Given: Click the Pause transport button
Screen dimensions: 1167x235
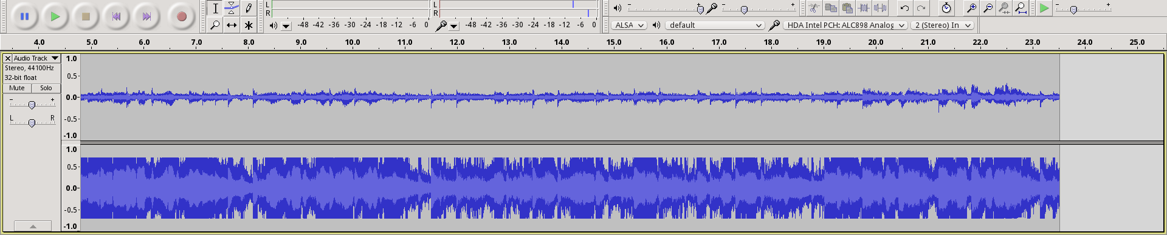Looking at the screenshot, I should (24, 16).
